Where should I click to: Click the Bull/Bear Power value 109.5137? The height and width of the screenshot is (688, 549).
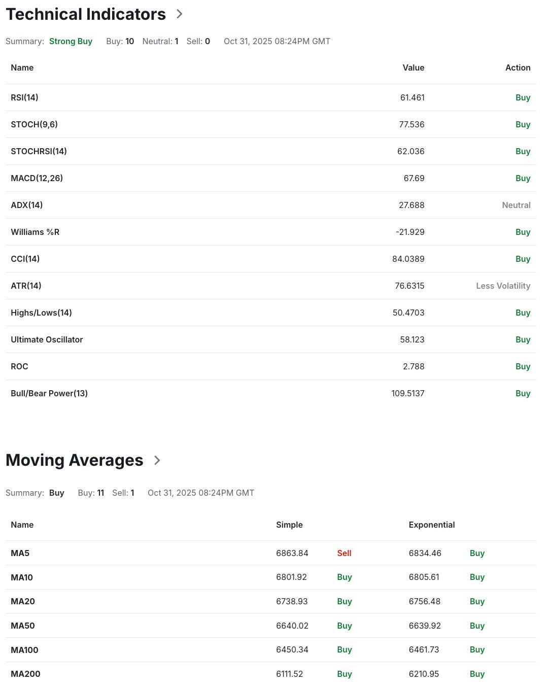[408, 393]
